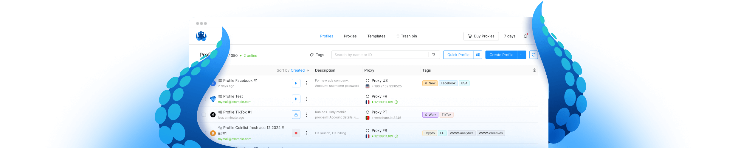This screenshot has height=148, width=738.
Task: Focus the Search by name or ID field
Action: tap(379, 55)
